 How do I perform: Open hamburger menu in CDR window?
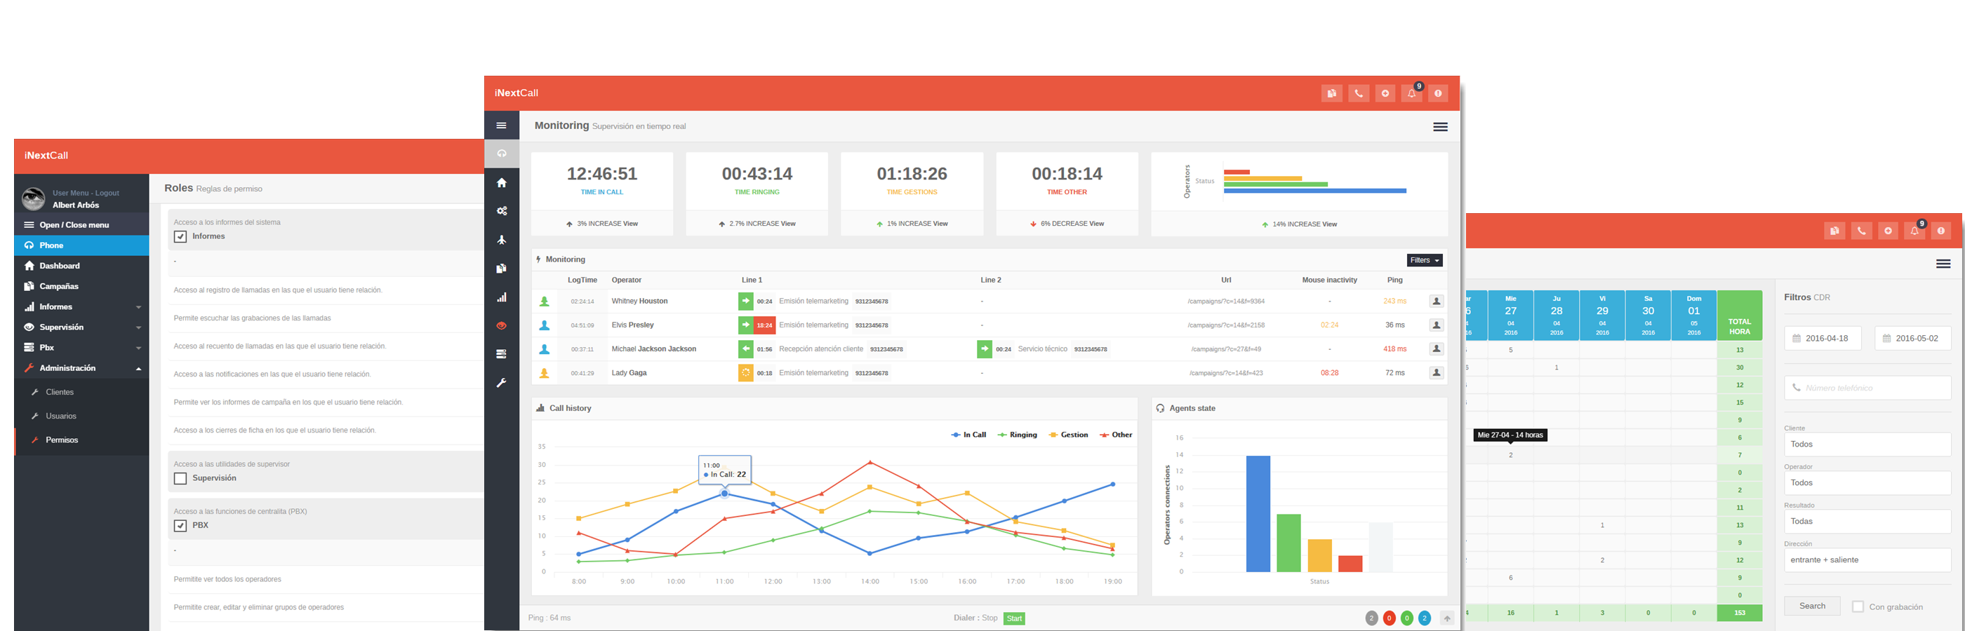point(1944,264)
